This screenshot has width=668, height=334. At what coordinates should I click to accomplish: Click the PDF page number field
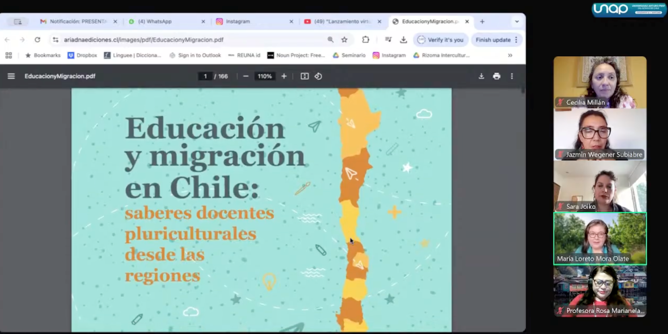click(205, 76)
